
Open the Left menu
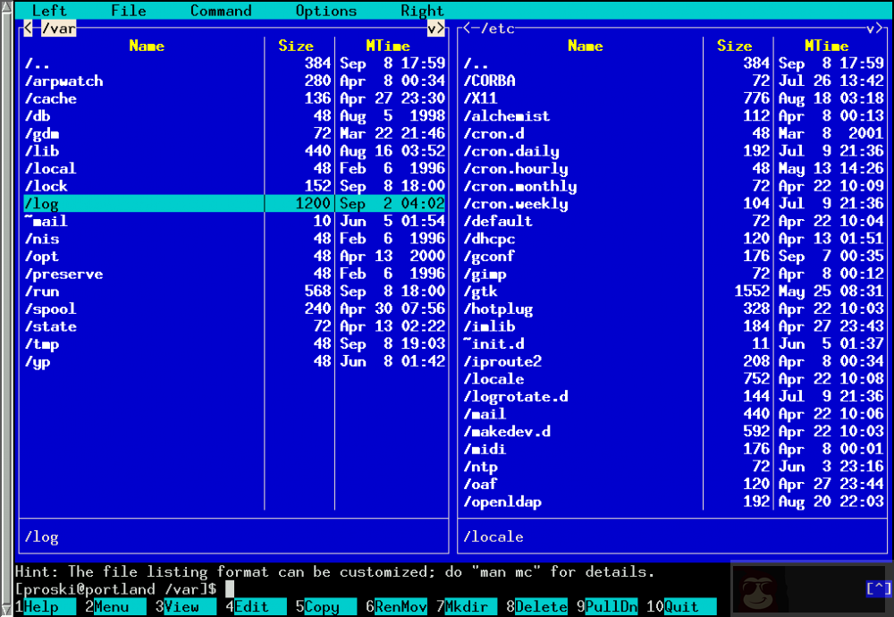[49, 10]
